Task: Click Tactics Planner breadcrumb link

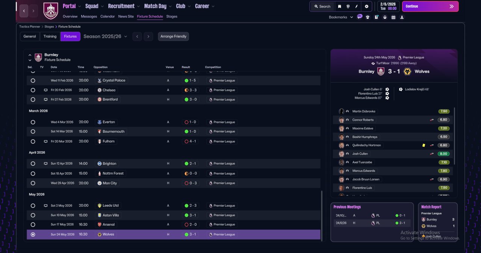Action: pyautogui.click(x=30, y=27)
